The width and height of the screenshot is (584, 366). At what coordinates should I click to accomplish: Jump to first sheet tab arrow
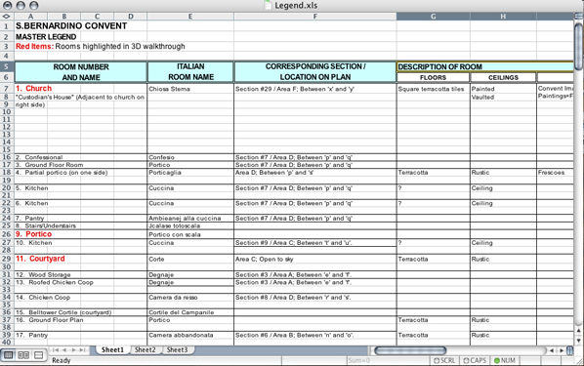[x=56, y=350]
